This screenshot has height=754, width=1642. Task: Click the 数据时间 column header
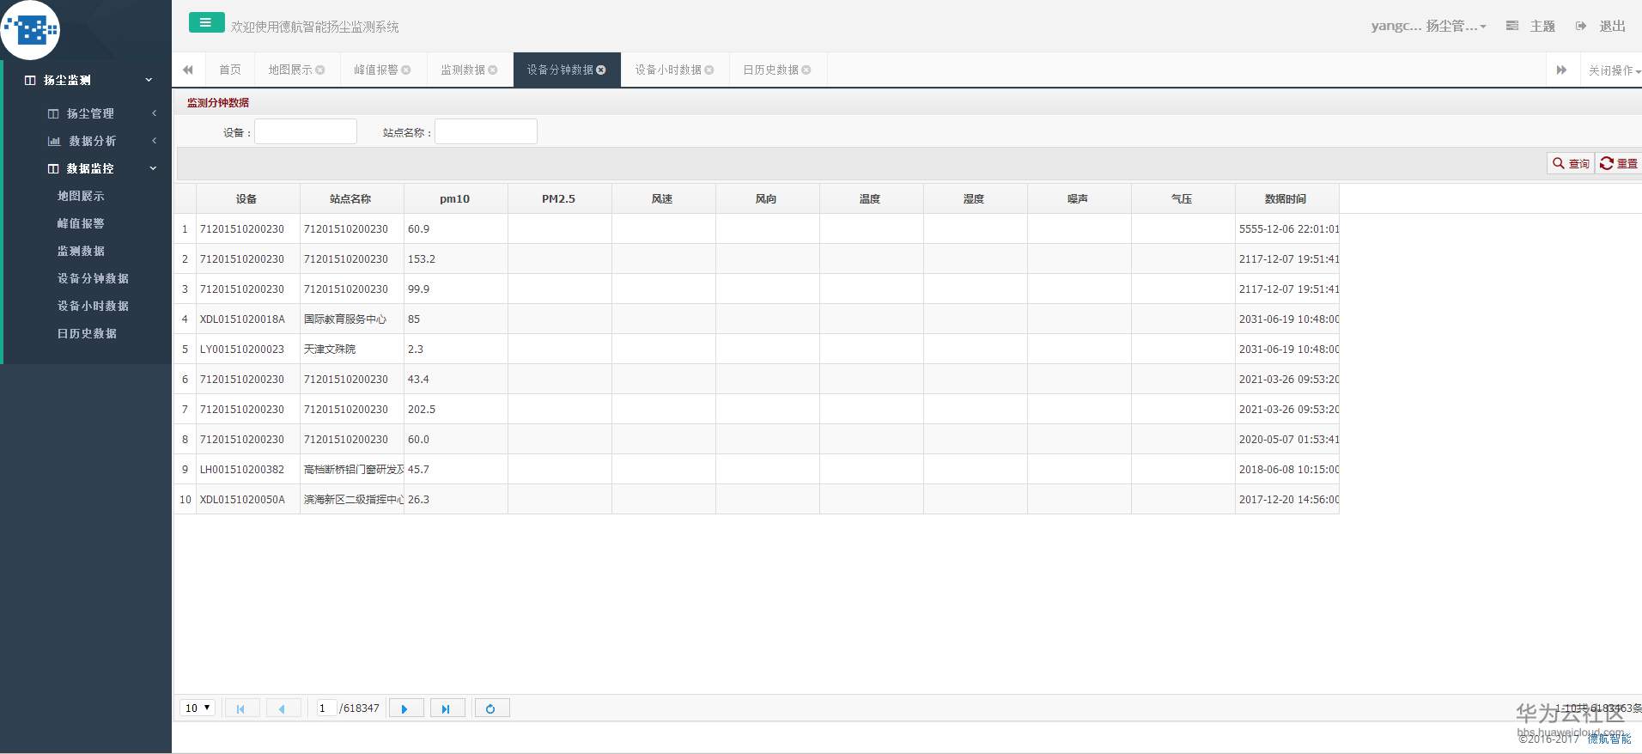[x=1286, y=198]
